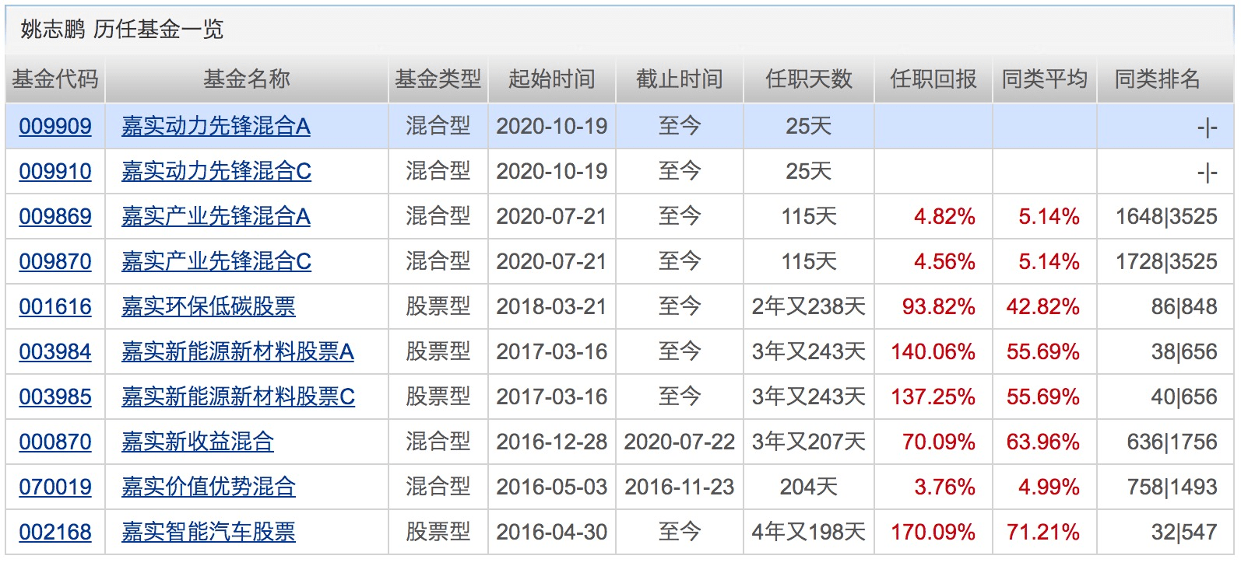1241x566 pixels.
Task: Select end date 2016-11-23
Action: tap(680, 487)
